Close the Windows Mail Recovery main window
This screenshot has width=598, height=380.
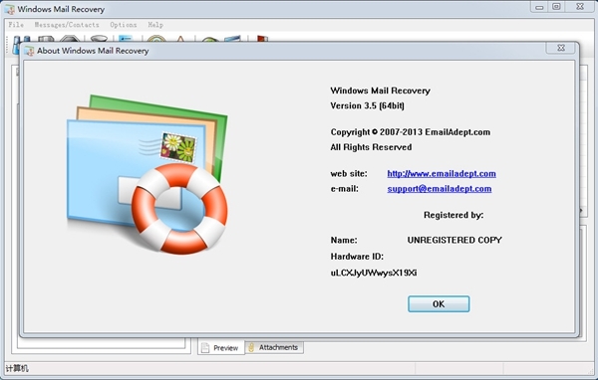pyautogui.click(x=580, y=7)
